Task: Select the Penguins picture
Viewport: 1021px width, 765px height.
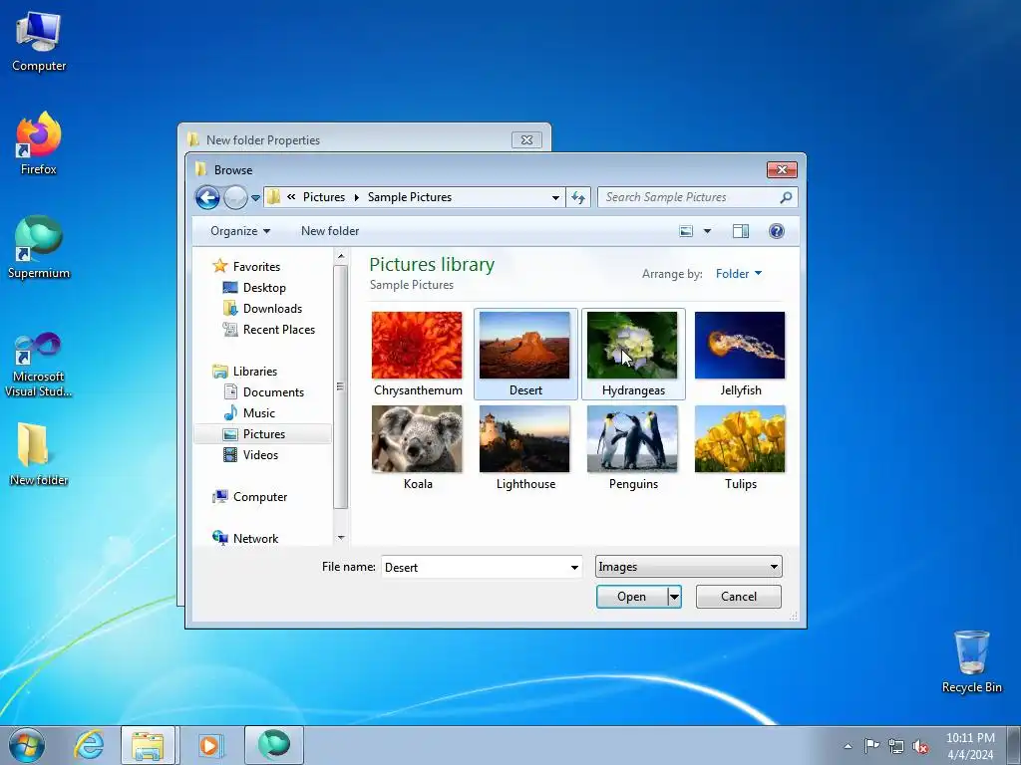Action: 633,447
